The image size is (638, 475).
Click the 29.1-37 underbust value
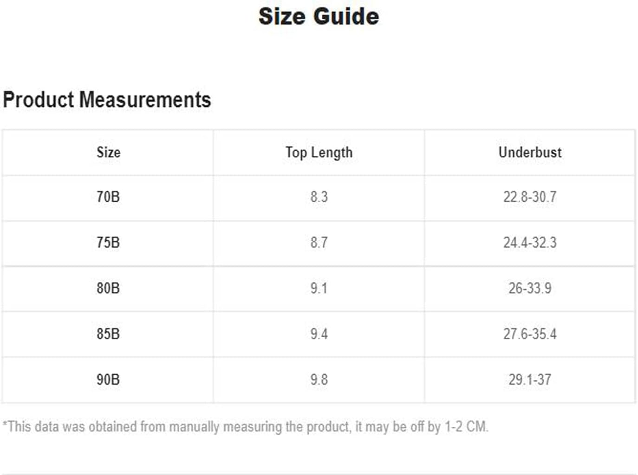coord(530,379)
